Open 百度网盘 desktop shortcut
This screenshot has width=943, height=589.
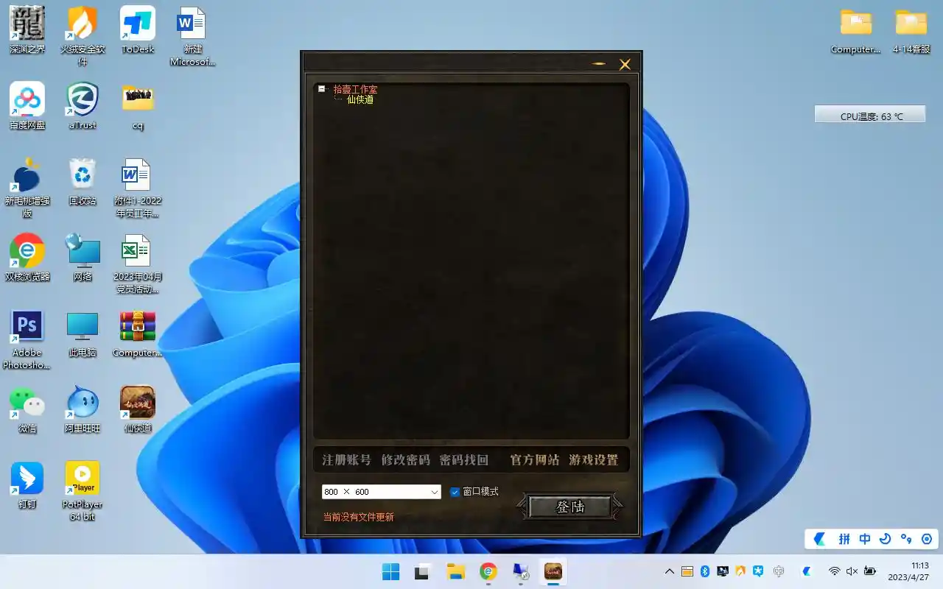(x=27, y=106)
